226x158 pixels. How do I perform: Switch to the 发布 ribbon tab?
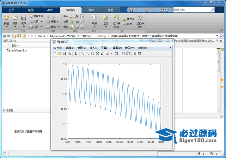(x=91, y=10)
